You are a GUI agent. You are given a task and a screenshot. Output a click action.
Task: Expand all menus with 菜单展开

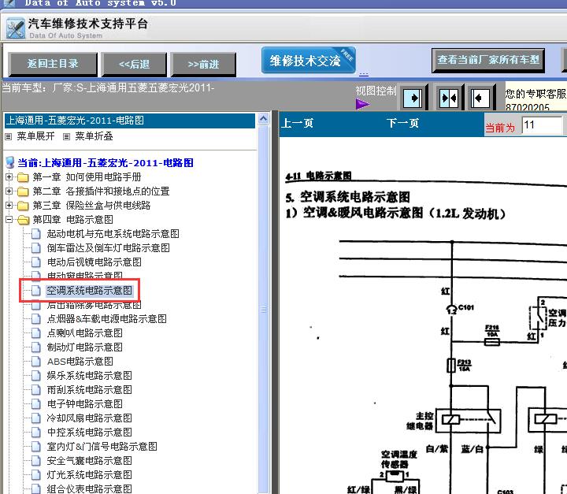tap(35, 136)
